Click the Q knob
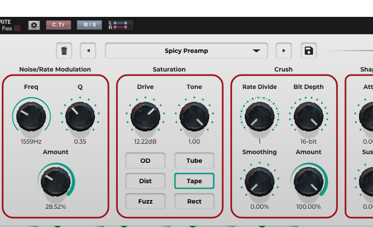Screen dimensions: 373x228 [x=80, y=116]
